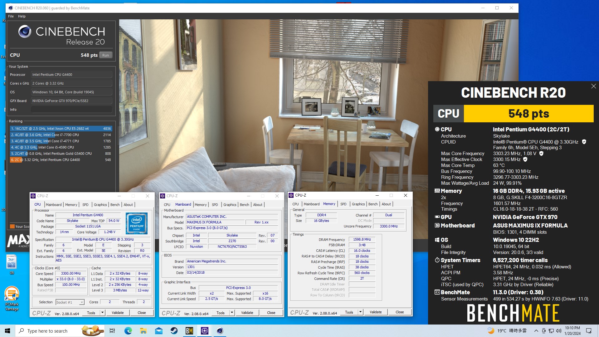Click the Close button in right CPU-Z window
Screen dimensions: 599x337
(x=400, y=312)
